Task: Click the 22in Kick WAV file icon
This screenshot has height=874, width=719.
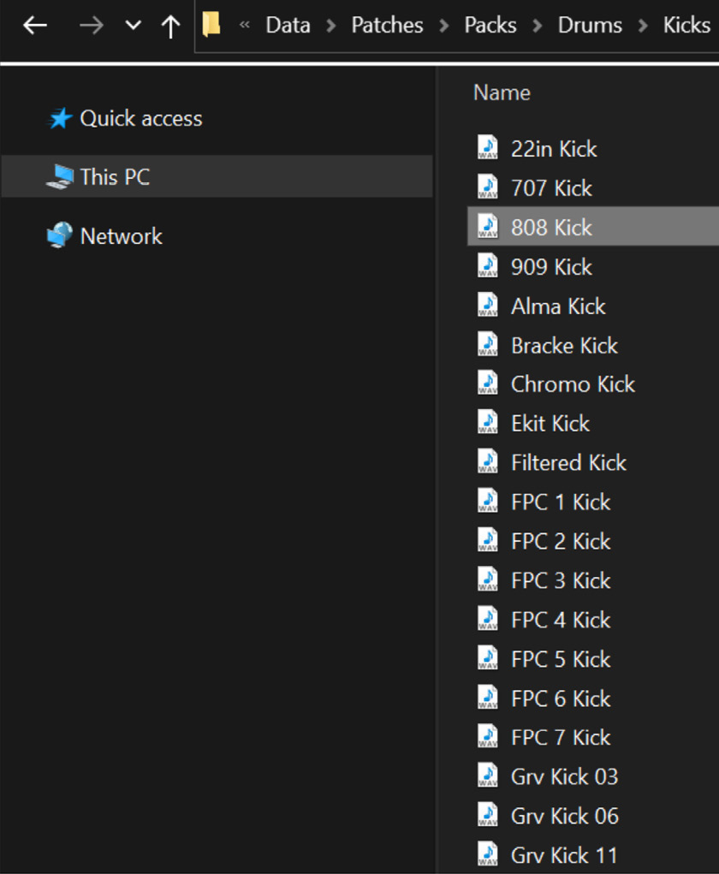Action: tap(488, 149)
